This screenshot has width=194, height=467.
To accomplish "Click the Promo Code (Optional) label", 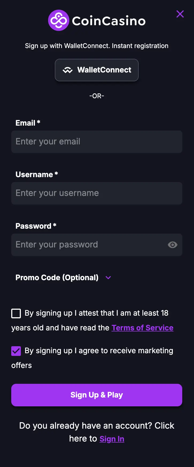I will click(57, 278).
